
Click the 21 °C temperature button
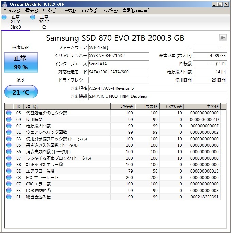[x=21, y=92]
